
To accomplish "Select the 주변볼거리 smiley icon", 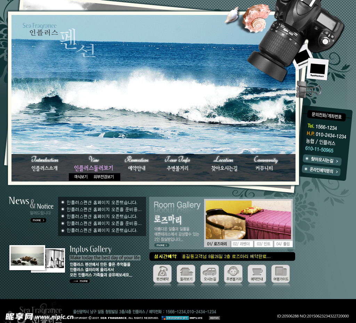I will click(233, 274).
